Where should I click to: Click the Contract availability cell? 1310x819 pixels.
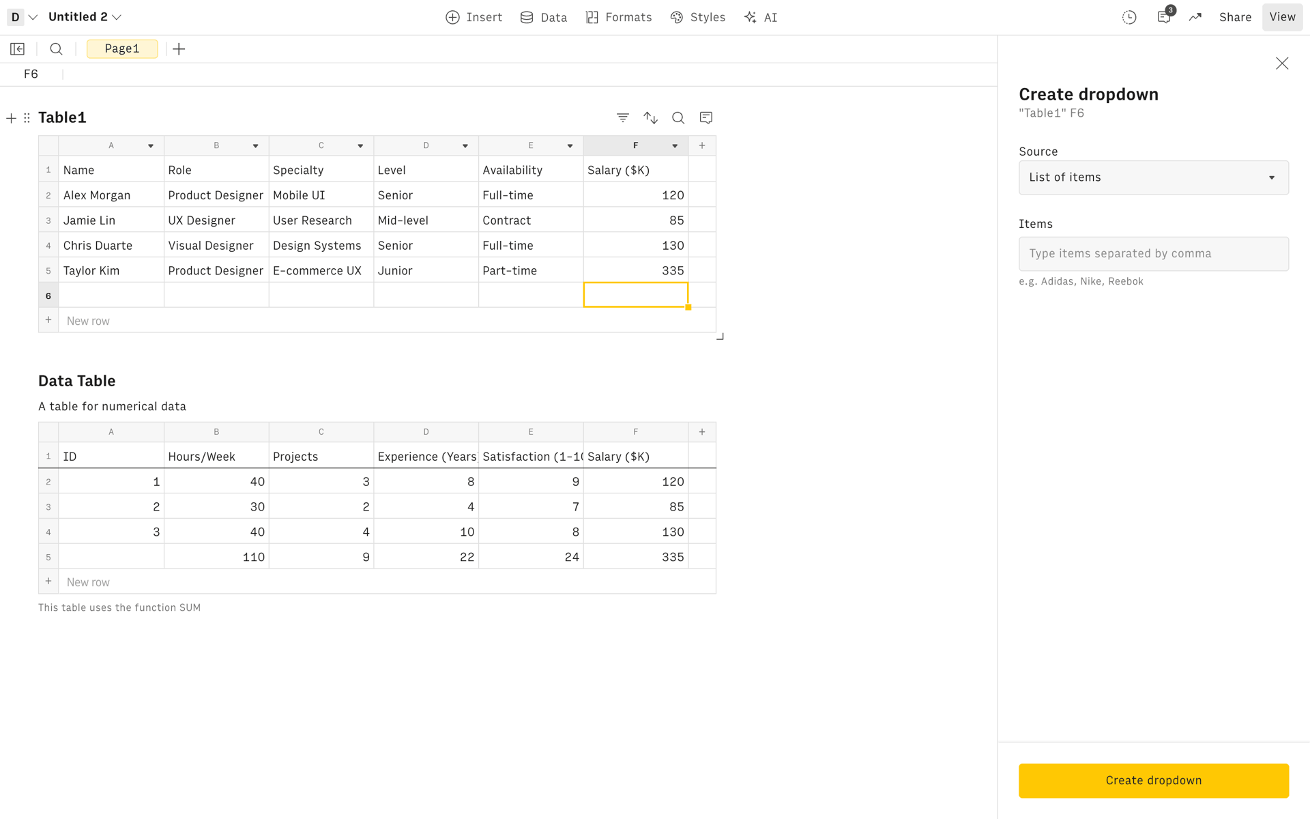tap(531, 220)
